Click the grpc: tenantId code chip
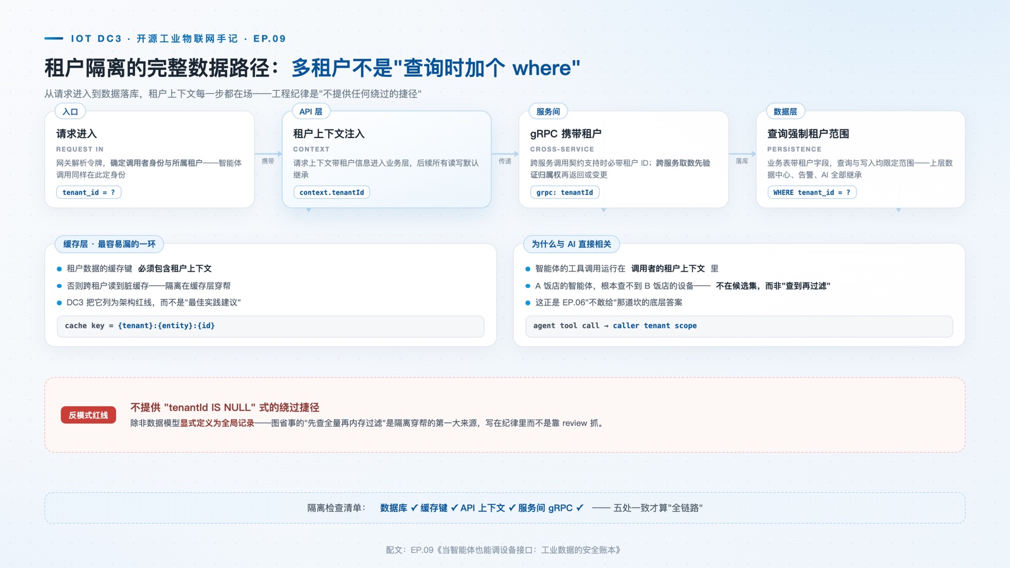 564,192
